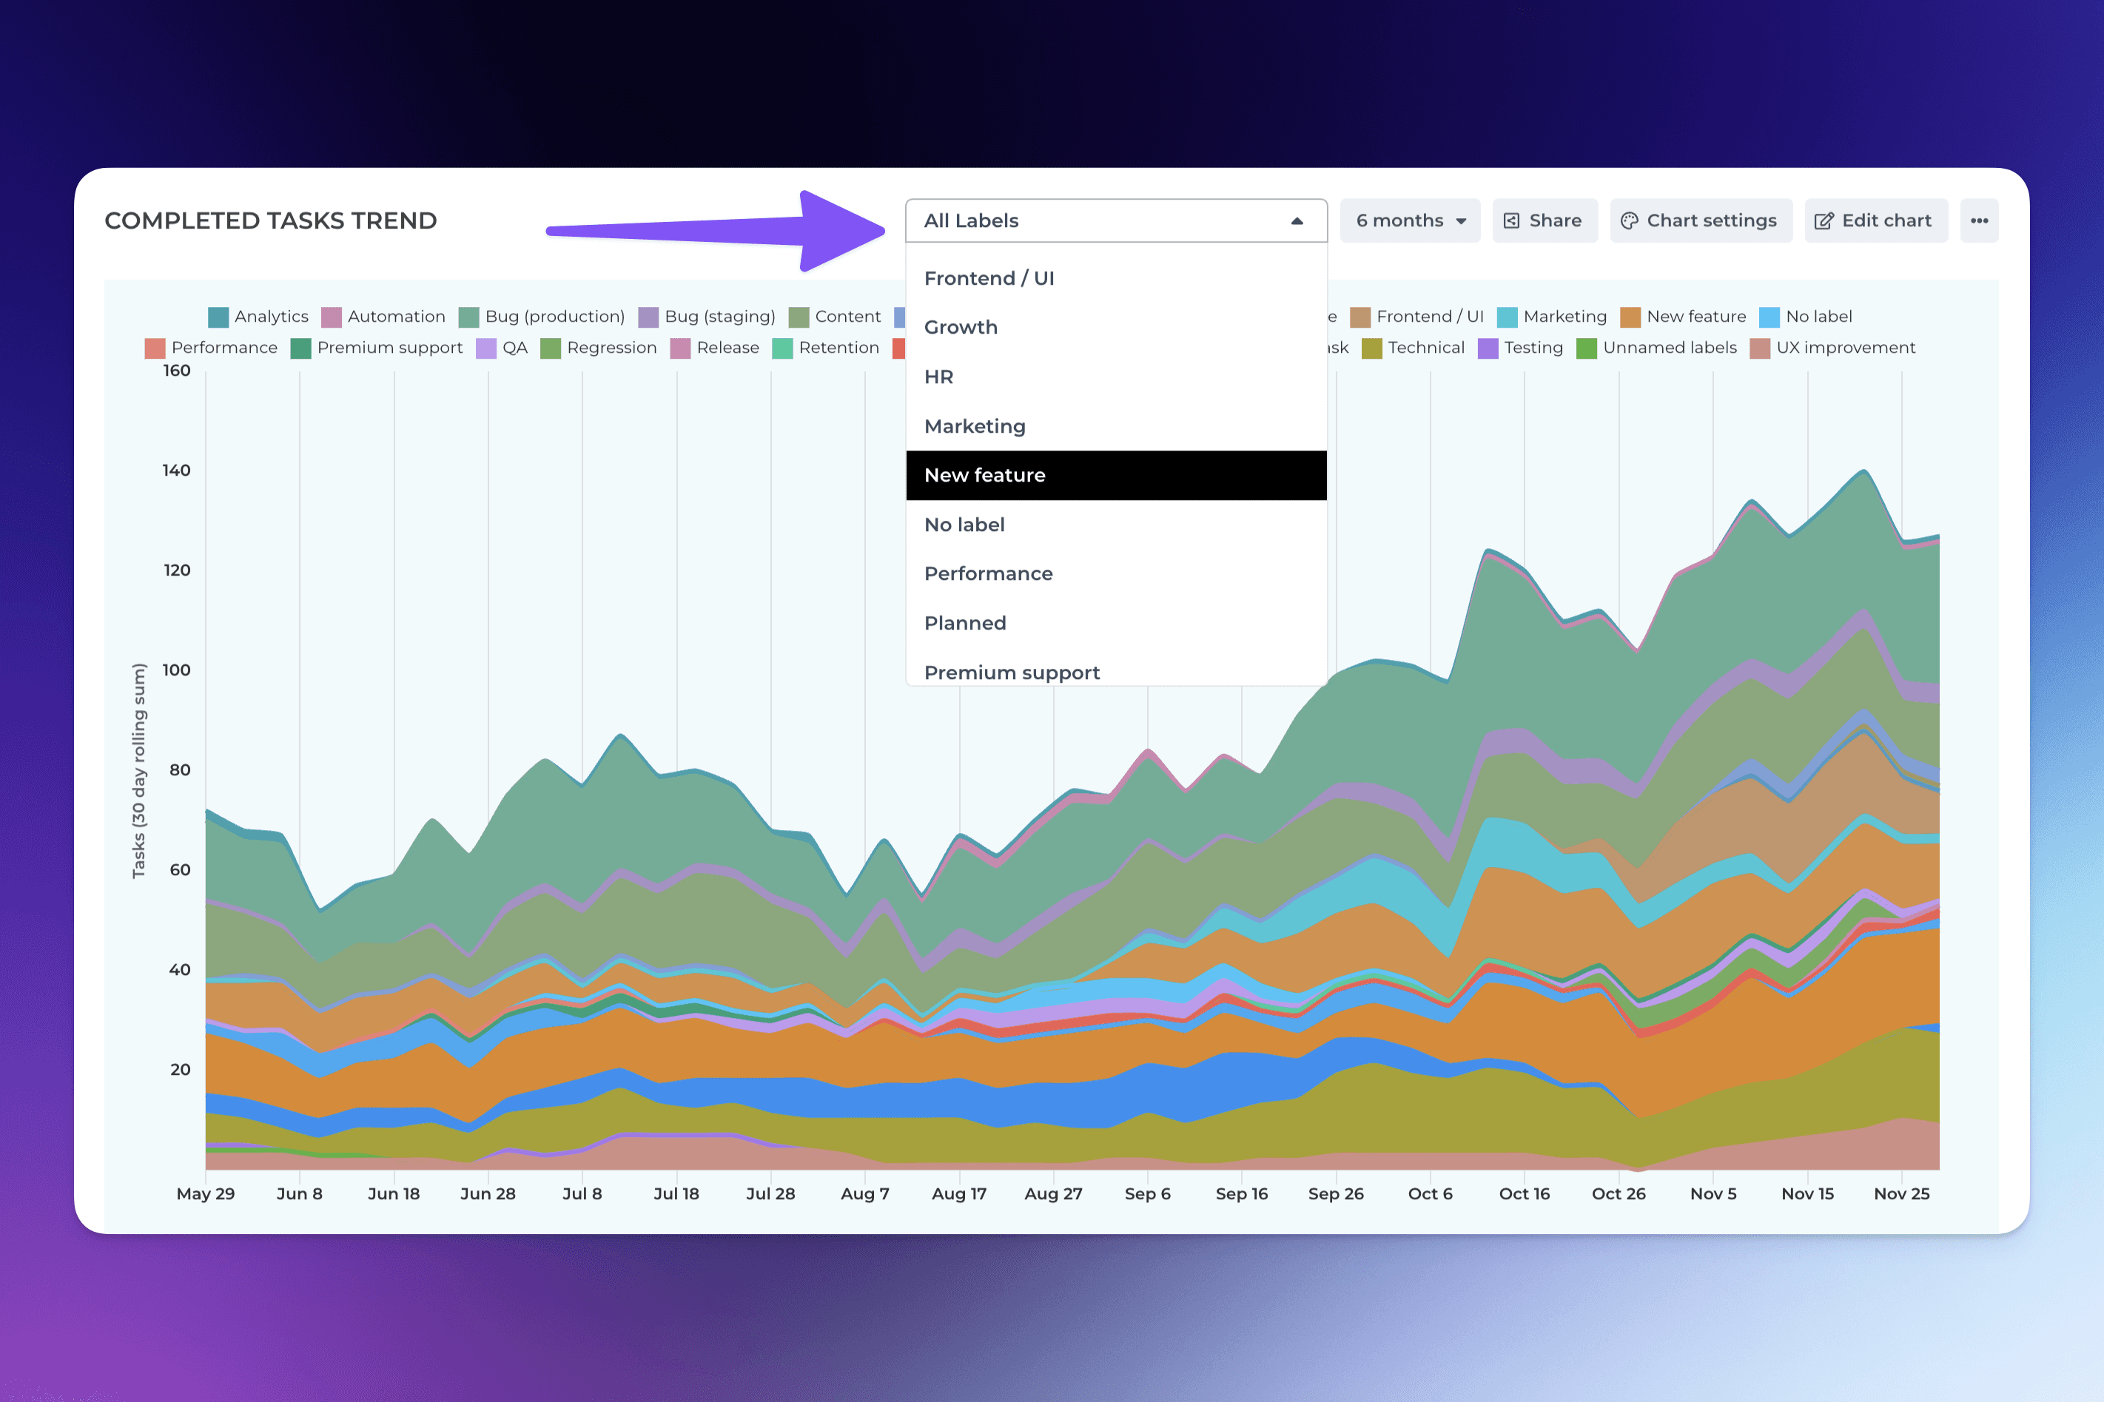The width and height of the screenshot is (2104, 1402).
Task: Choose Growth in the labels list
Action: point(961,327)
